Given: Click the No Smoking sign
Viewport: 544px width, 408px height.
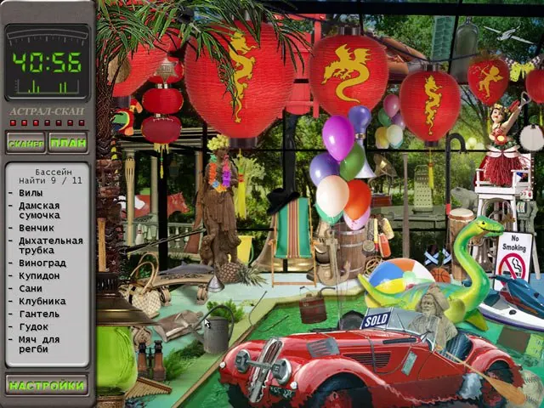Looking at the screenshot, I should pos(513,257).
